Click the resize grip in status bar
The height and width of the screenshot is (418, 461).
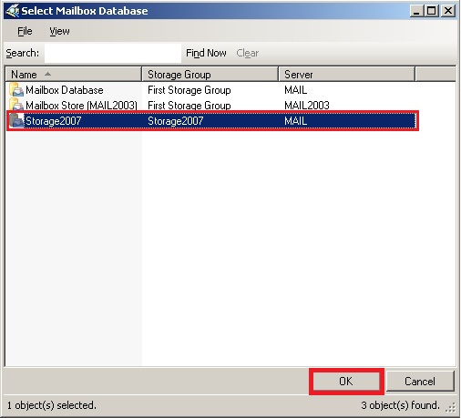(450, 407)
